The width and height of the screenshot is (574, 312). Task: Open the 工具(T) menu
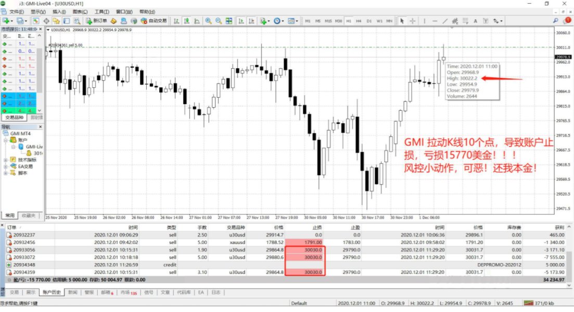click(x=102, y=12)
